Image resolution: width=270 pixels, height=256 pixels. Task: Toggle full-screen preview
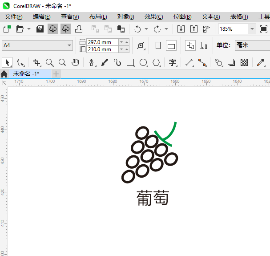[x=264, y=29]
